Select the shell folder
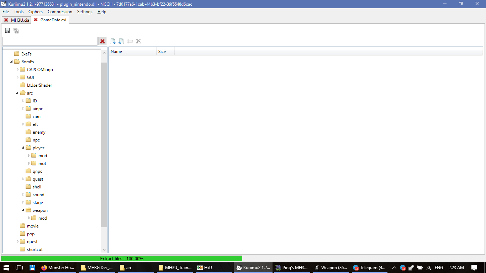This screenshot has width=486, height=273. click(x=37, y=187)
